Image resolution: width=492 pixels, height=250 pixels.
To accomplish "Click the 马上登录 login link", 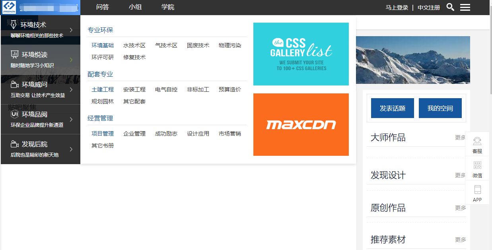I will 397,8.
